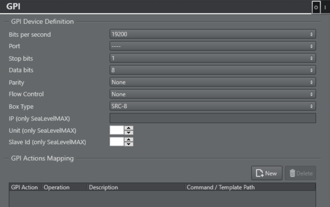
Task: Increase the Unit value with up arrow
Action: 129,128
